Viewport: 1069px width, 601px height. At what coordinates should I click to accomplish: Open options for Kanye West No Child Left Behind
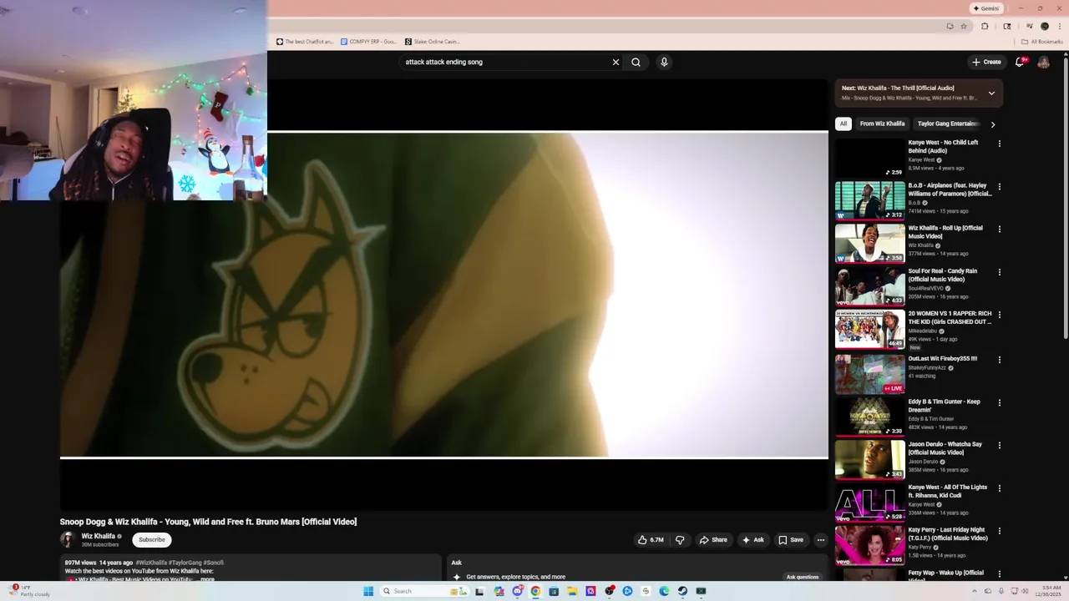click(x=999, y=144)
